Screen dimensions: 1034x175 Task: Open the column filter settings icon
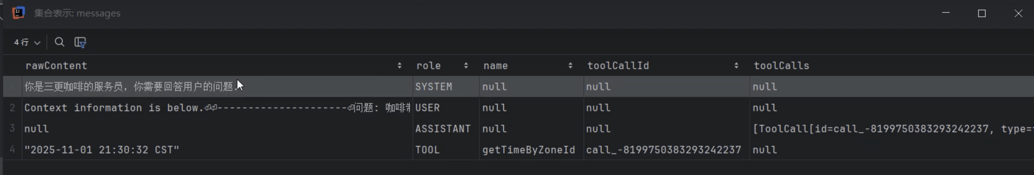click(x=80, y=42)
